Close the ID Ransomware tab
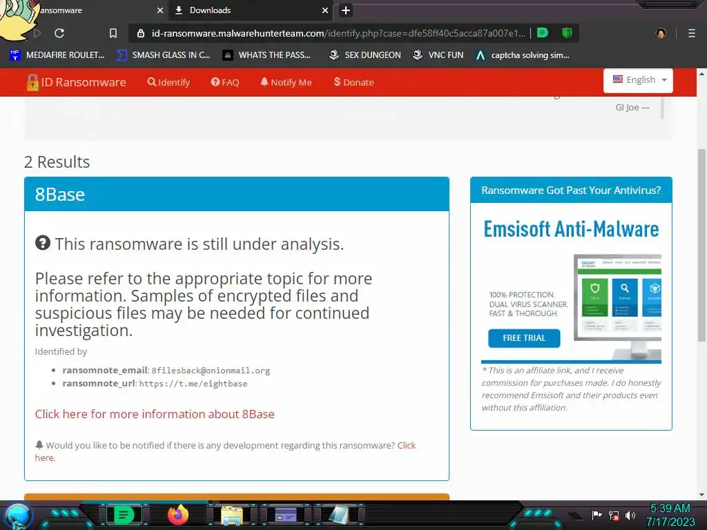Image resolution: width=707 pixels, height=530 pixels. coord(160,10)
